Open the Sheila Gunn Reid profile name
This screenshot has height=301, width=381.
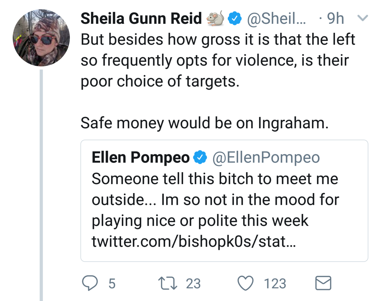[141, 18]
